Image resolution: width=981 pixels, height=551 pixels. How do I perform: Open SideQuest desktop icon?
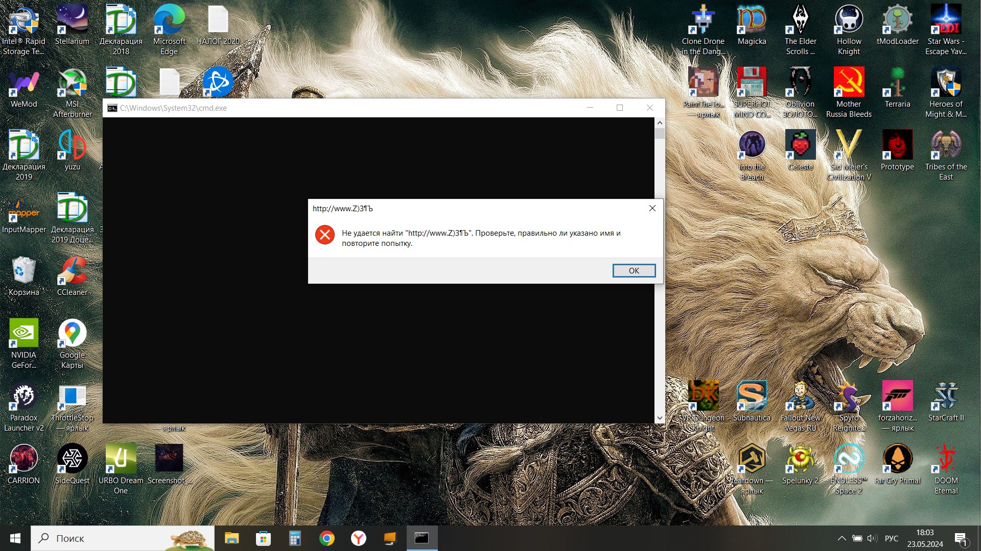click(x=72, y=464)
